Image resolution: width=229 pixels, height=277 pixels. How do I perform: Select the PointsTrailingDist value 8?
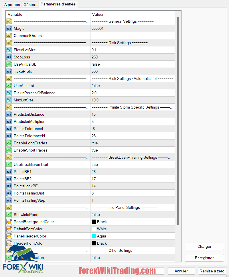pos(133,193)
